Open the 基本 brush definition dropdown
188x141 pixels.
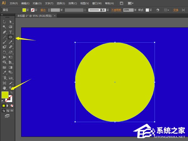click(x=108, y=10)
